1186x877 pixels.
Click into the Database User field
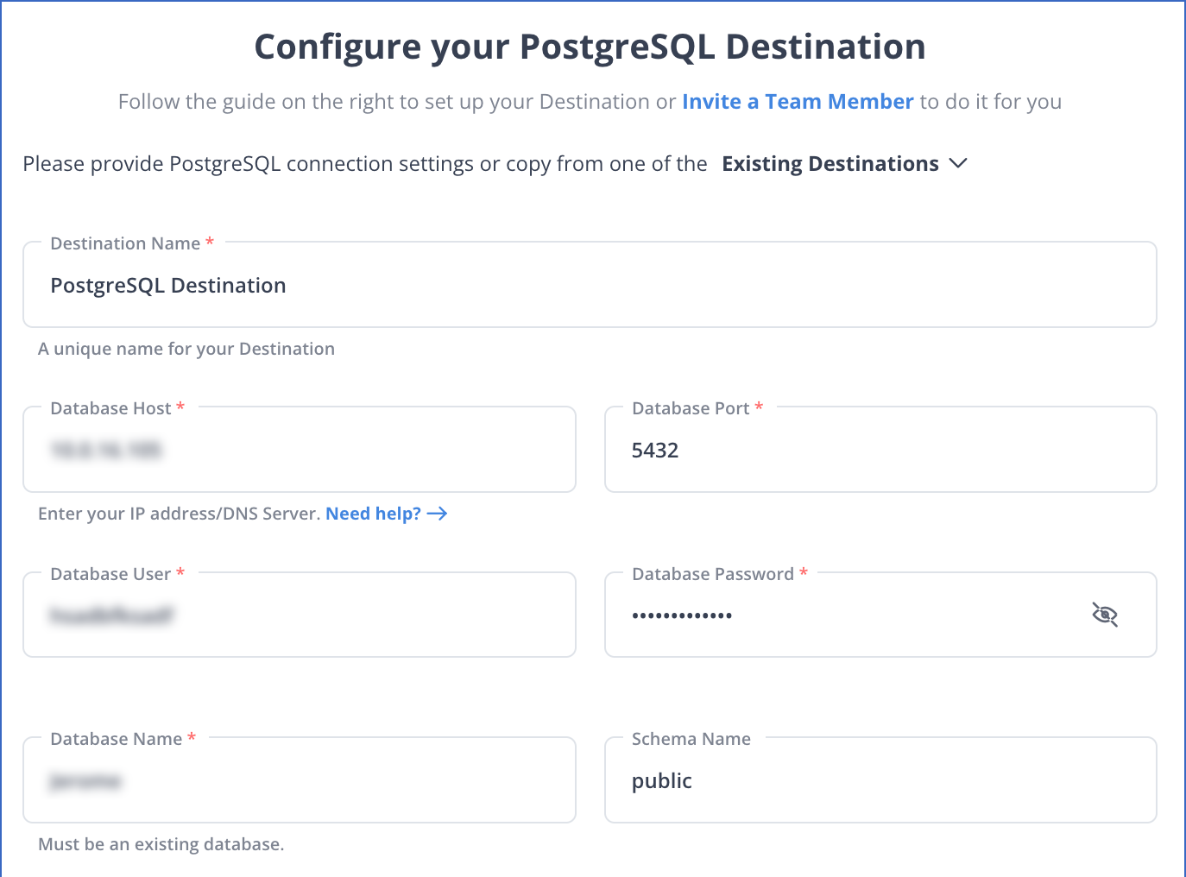[x=300, y=615]
